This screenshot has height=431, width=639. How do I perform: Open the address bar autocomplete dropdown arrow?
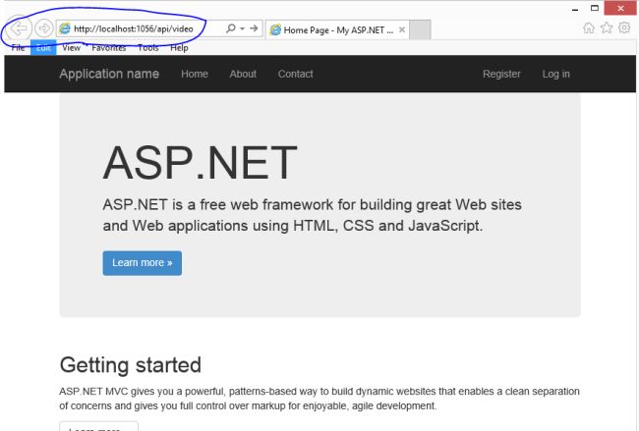pyautogui.click(x=242, y=28)
